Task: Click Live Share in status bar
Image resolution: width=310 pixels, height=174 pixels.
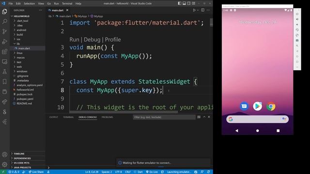Action: [x=36, y=172]
